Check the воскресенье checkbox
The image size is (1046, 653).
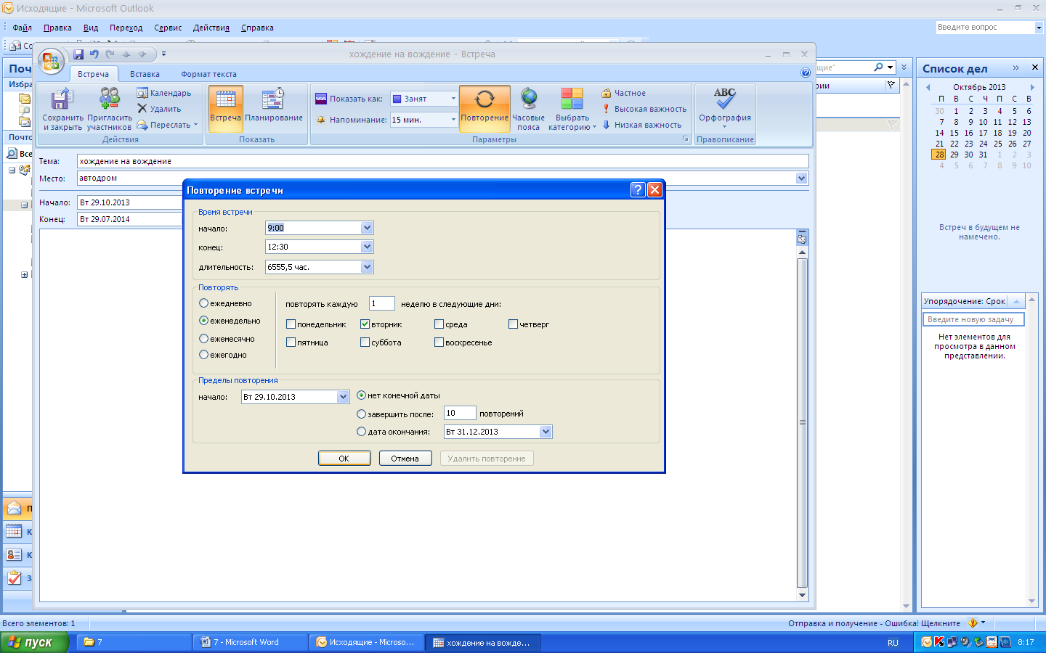pyautogui.click(x=439, y=342)
